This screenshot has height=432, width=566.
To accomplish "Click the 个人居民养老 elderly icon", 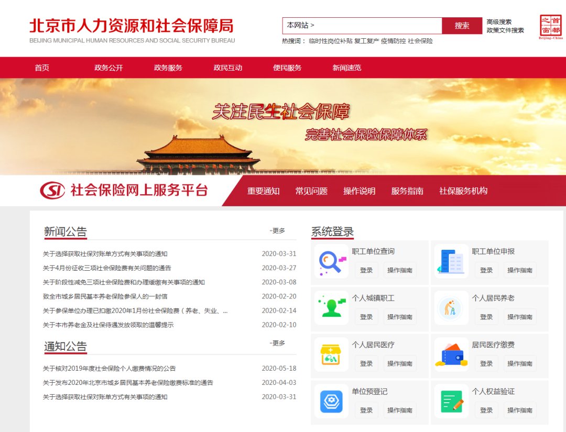I will 451,308.
